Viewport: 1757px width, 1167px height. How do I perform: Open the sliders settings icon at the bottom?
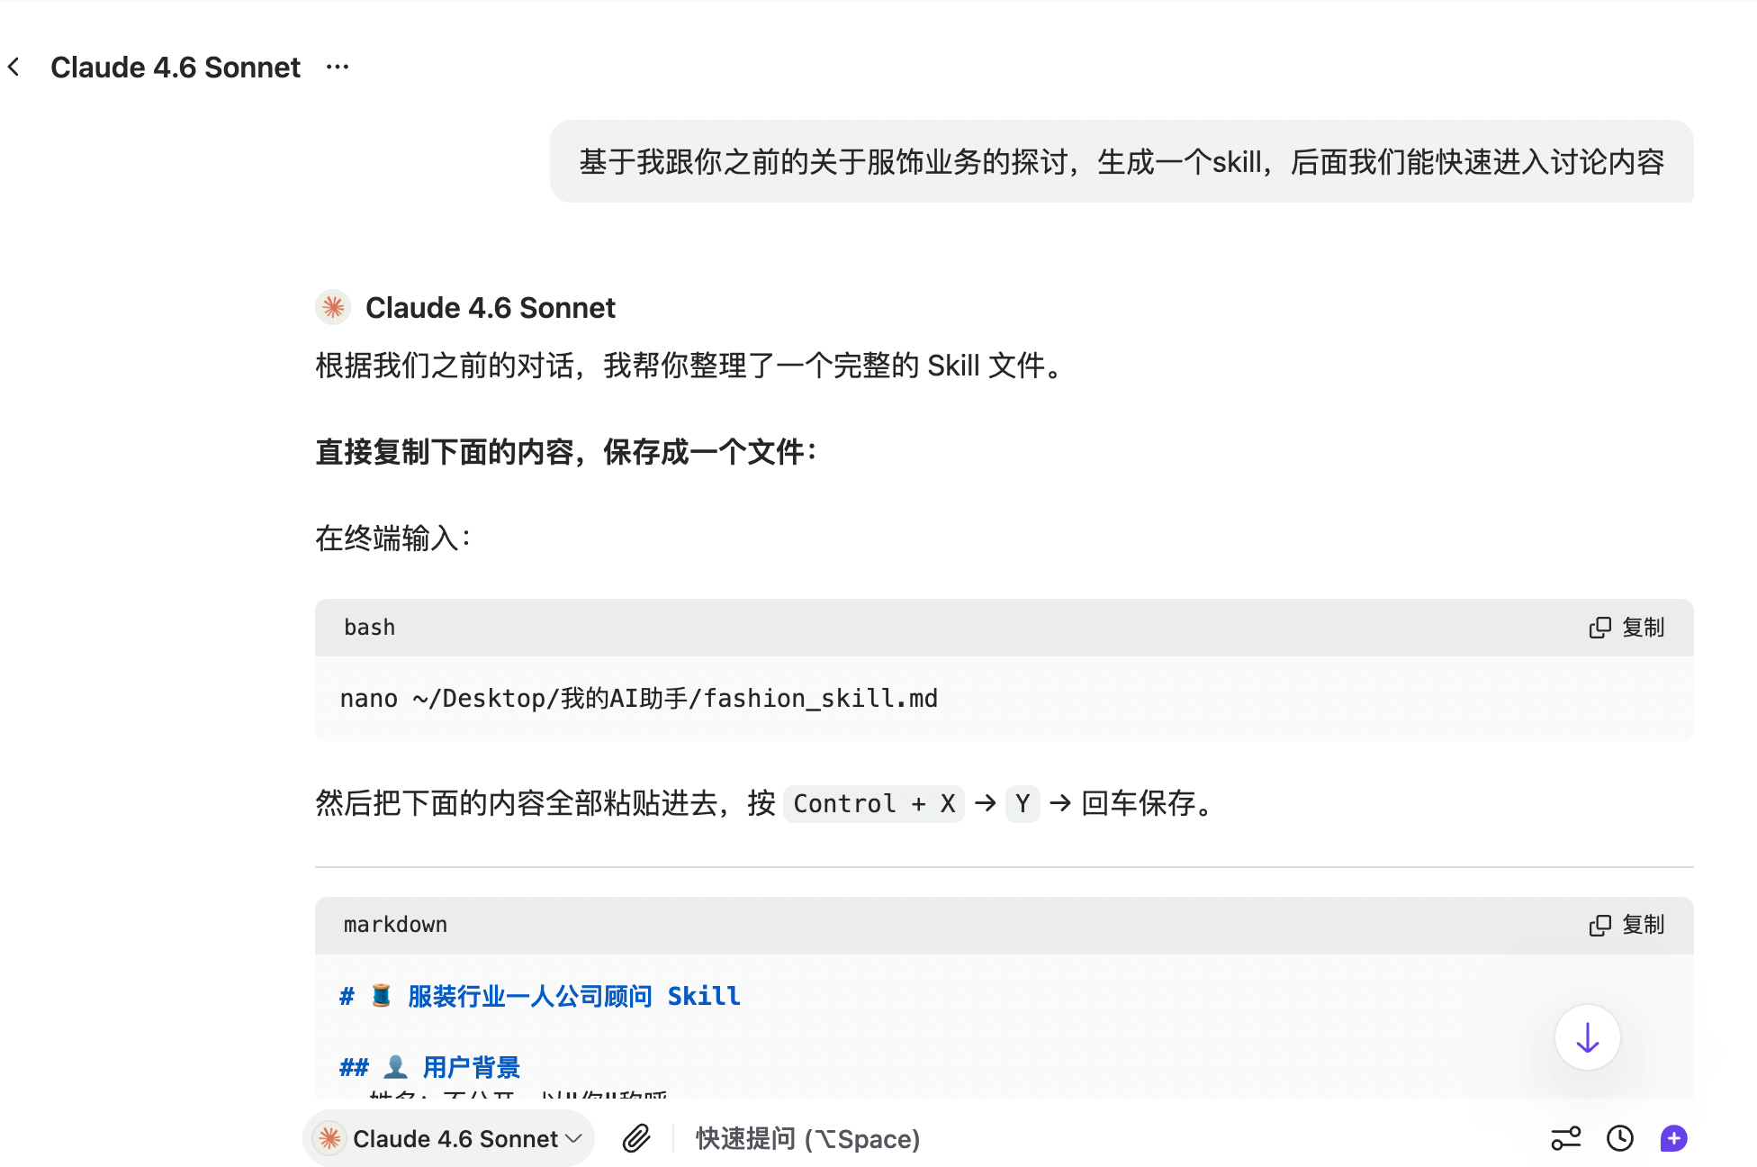point(1566,1138)
